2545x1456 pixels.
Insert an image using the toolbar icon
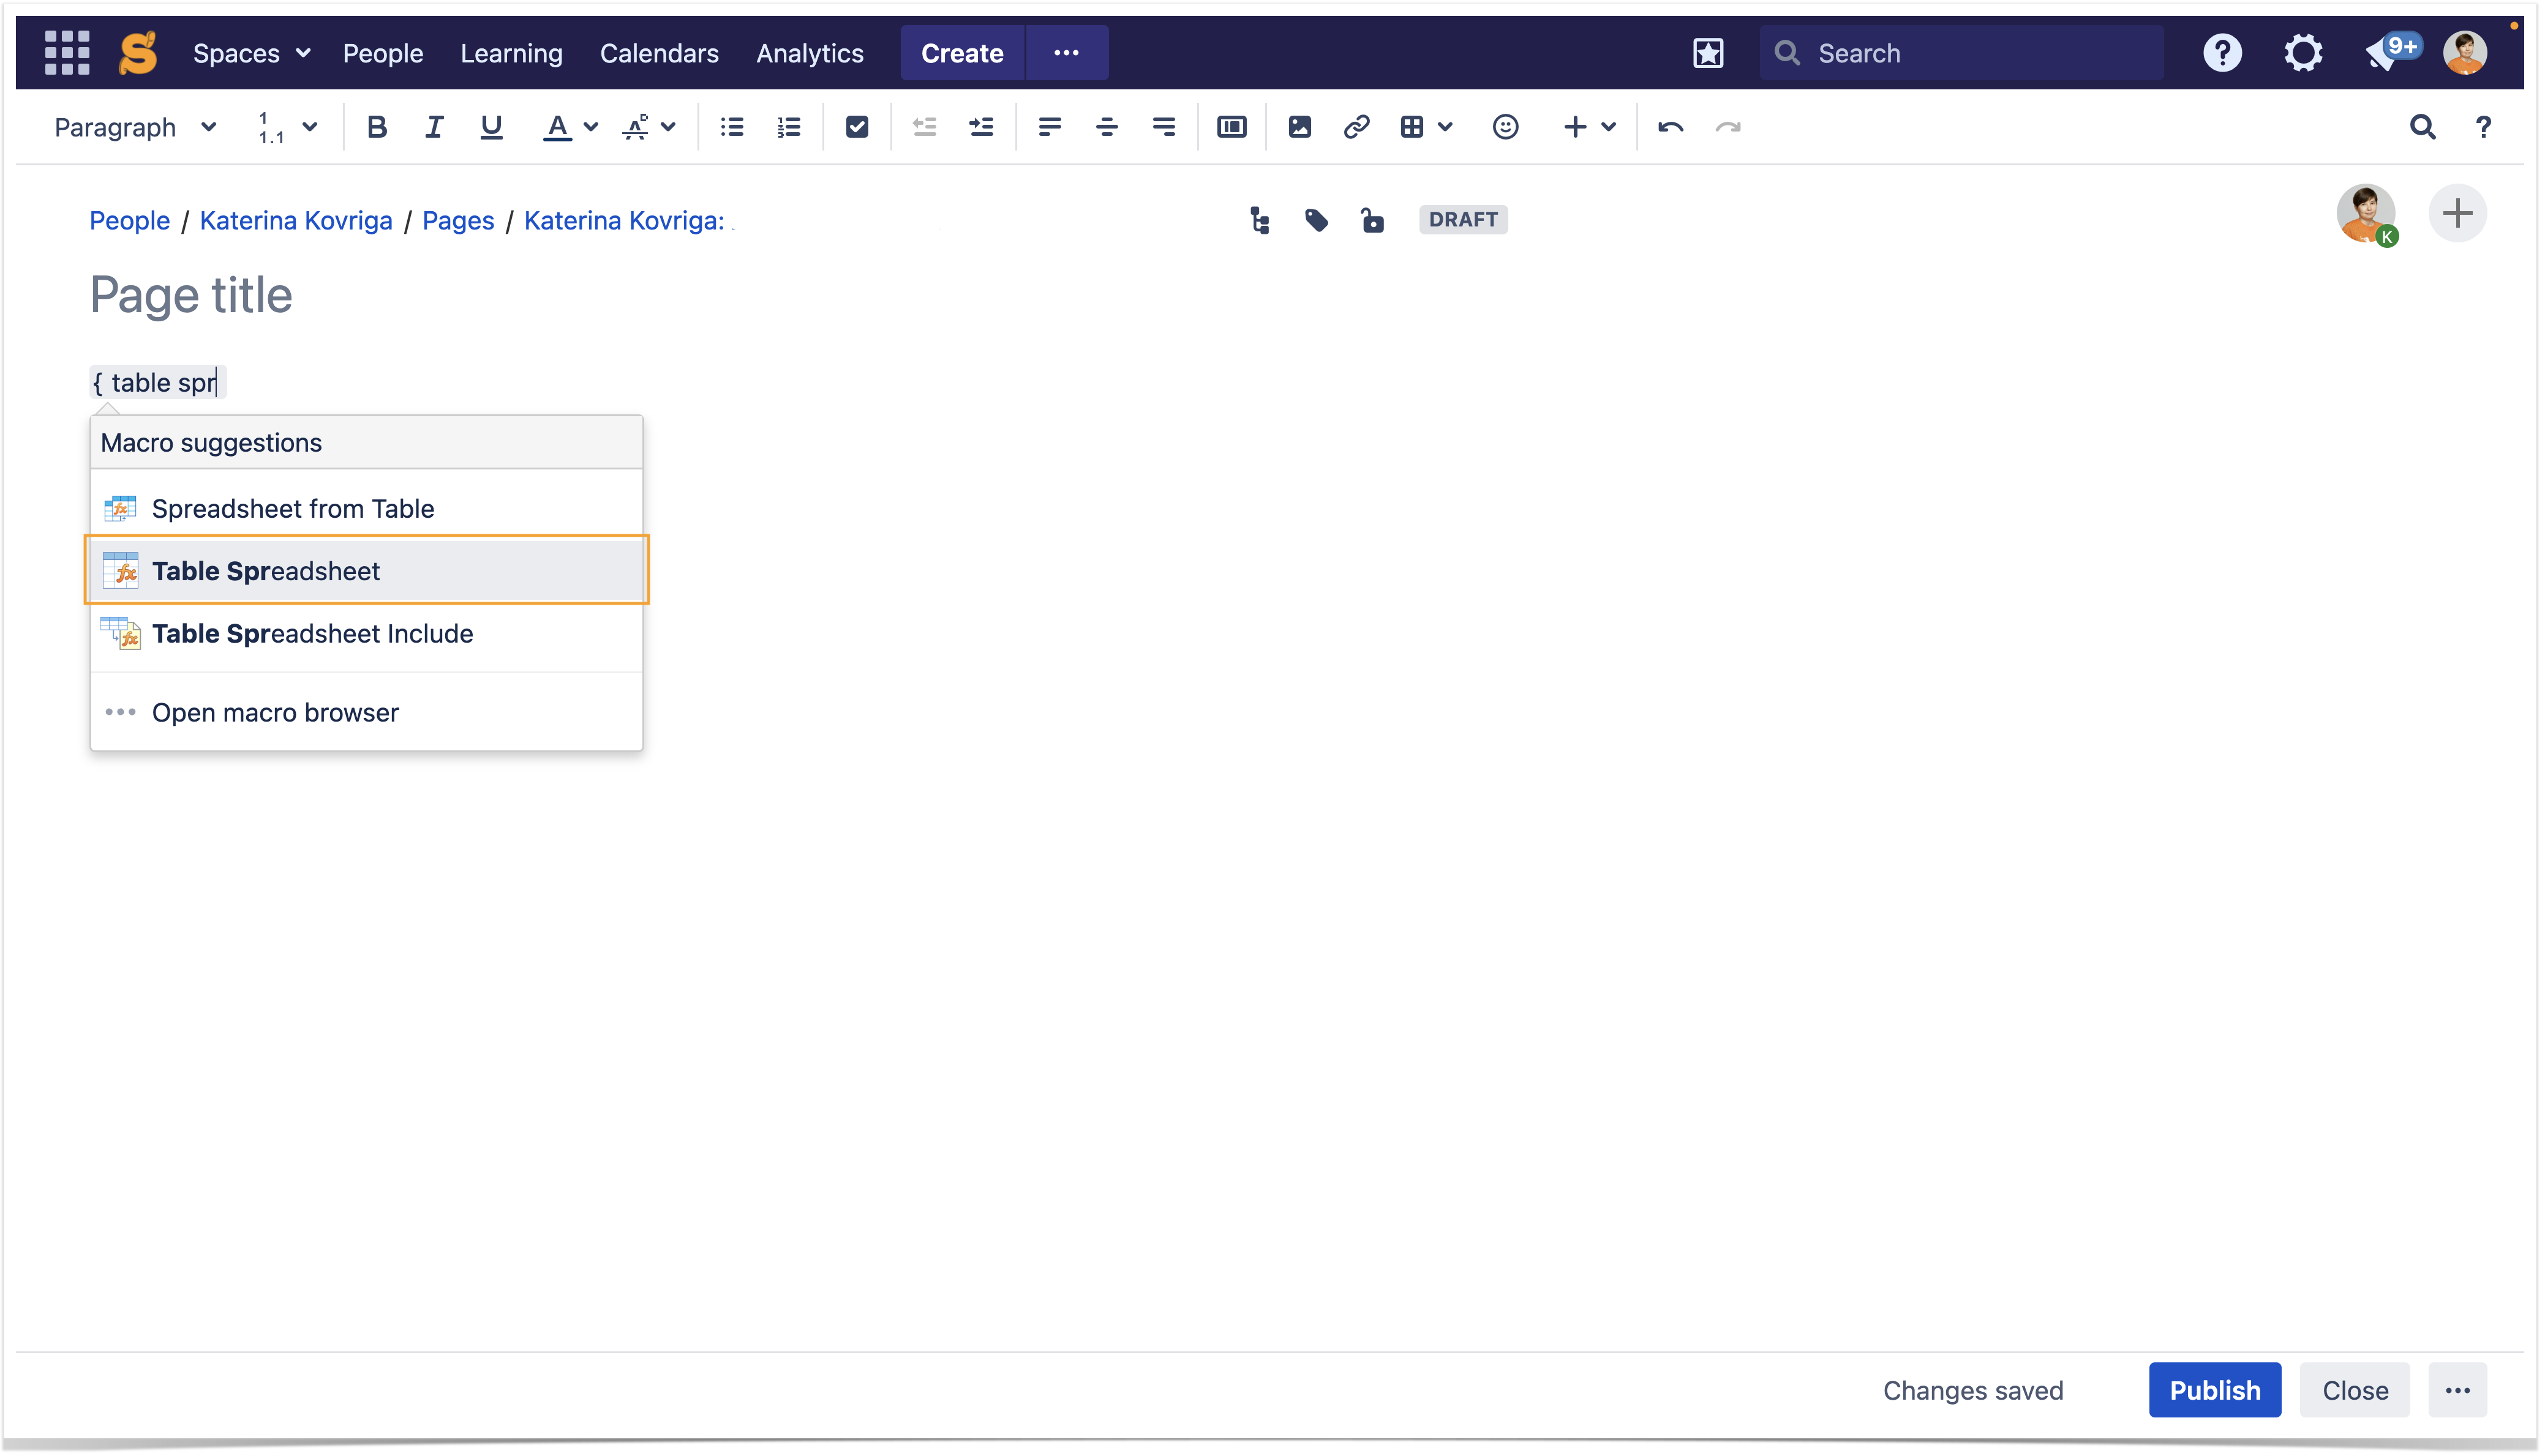pos(1299,127)
